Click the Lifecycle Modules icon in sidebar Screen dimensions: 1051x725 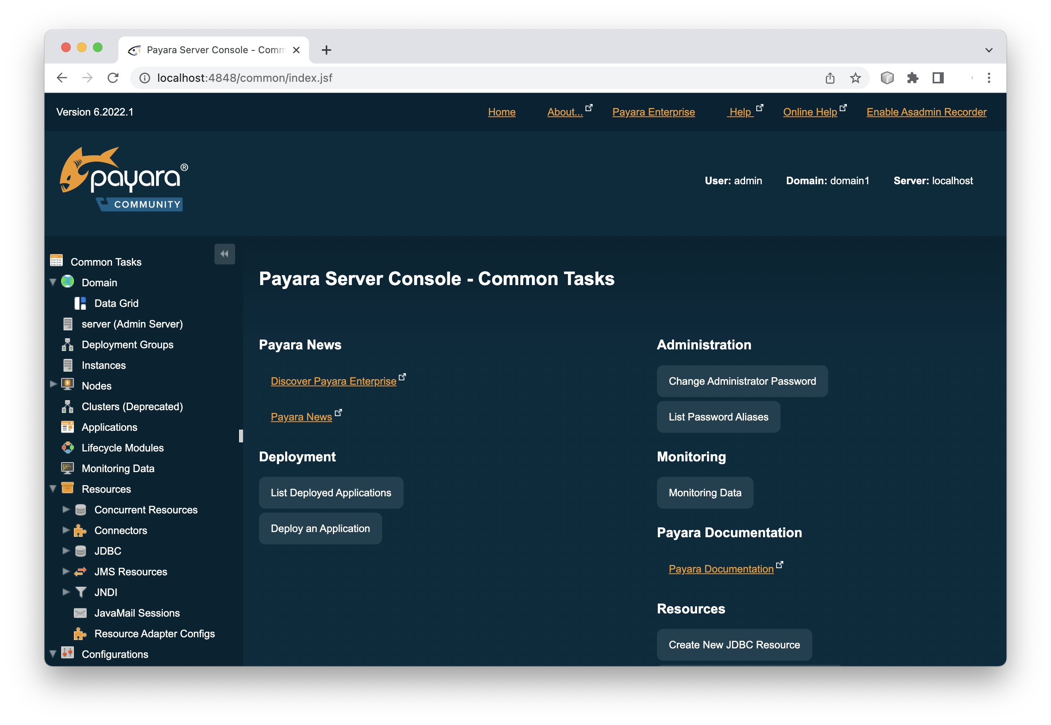pos(68,448)
